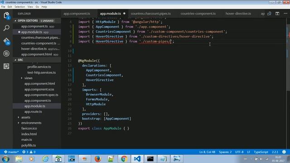
Task: Open the Edit menu
Action: (10, 7)
